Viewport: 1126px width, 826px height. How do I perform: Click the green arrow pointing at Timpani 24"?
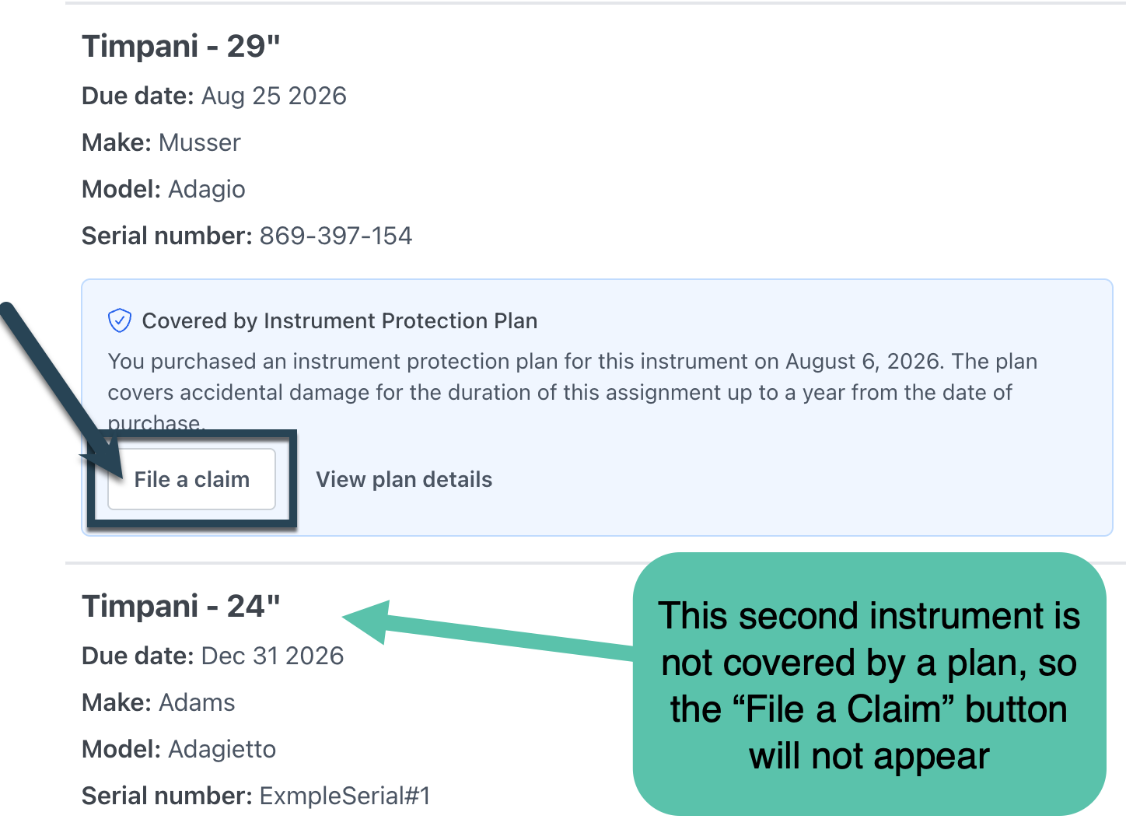pyautogui.click(x=488, y=630)
